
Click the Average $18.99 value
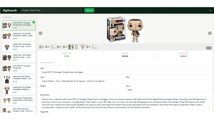click(125, 56)
